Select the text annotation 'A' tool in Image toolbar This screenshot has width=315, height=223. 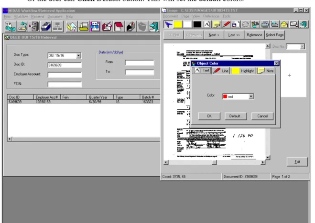pos(206,24)
